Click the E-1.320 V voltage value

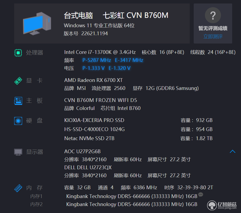pos(120,68)
